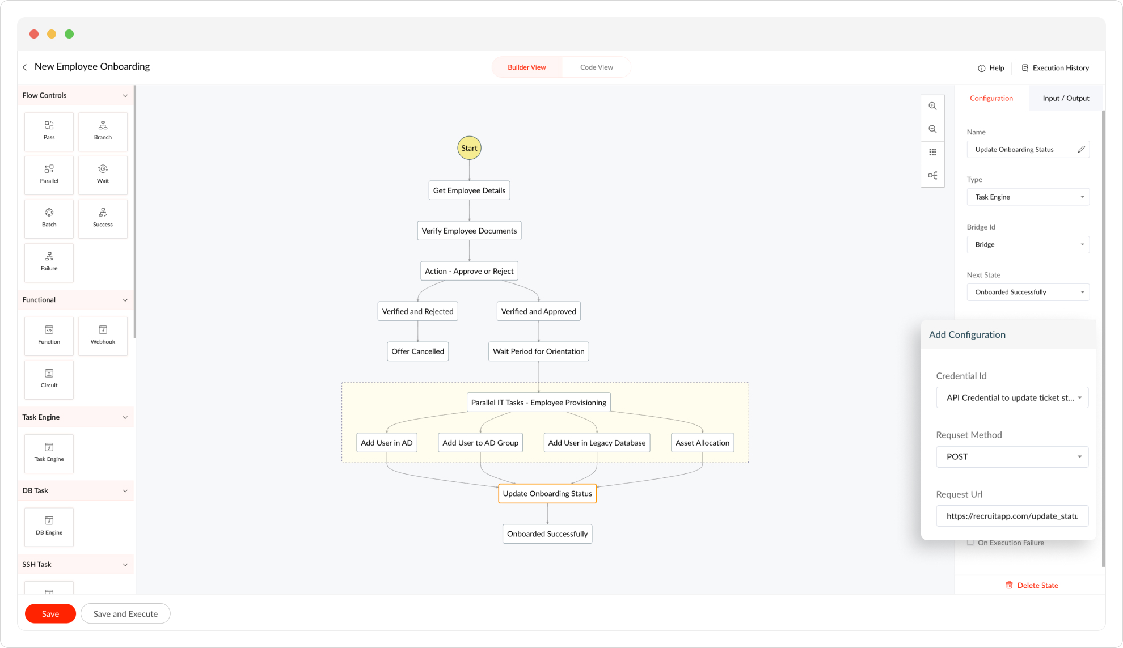
Task: Select the Asset Allocation node on canvas
Action: coord(702,443)
